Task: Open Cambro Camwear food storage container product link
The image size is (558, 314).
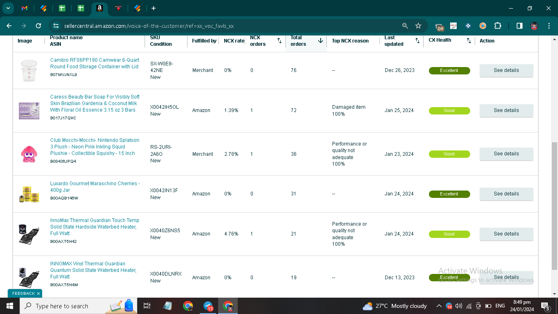Action: pyautogui.click(x=94, y=63)
